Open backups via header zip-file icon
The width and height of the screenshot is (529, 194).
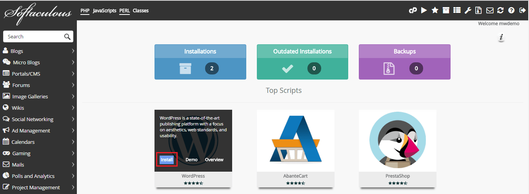click(x=478, y=11)
